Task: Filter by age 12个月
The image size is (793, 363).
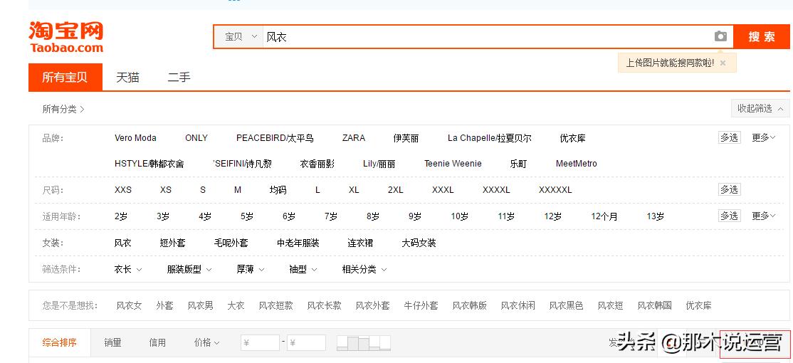Action: coord(604,216)
